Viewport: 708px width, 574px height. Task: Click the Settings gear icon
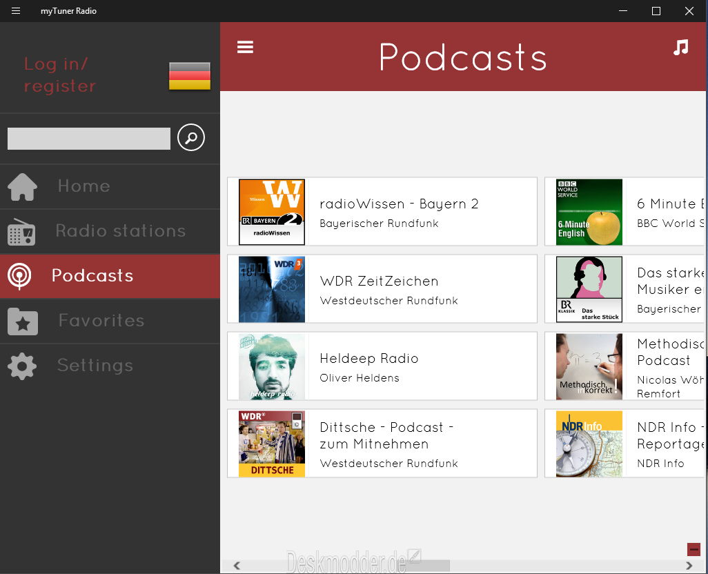coord(22,366)
